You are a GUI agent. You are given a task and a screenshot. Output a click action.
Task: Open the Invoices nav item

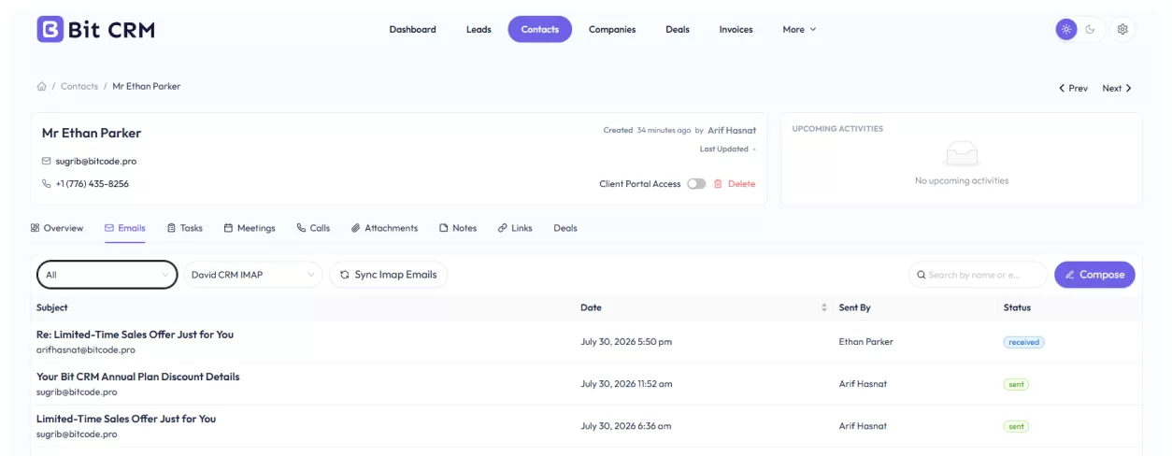coord(736,29)
